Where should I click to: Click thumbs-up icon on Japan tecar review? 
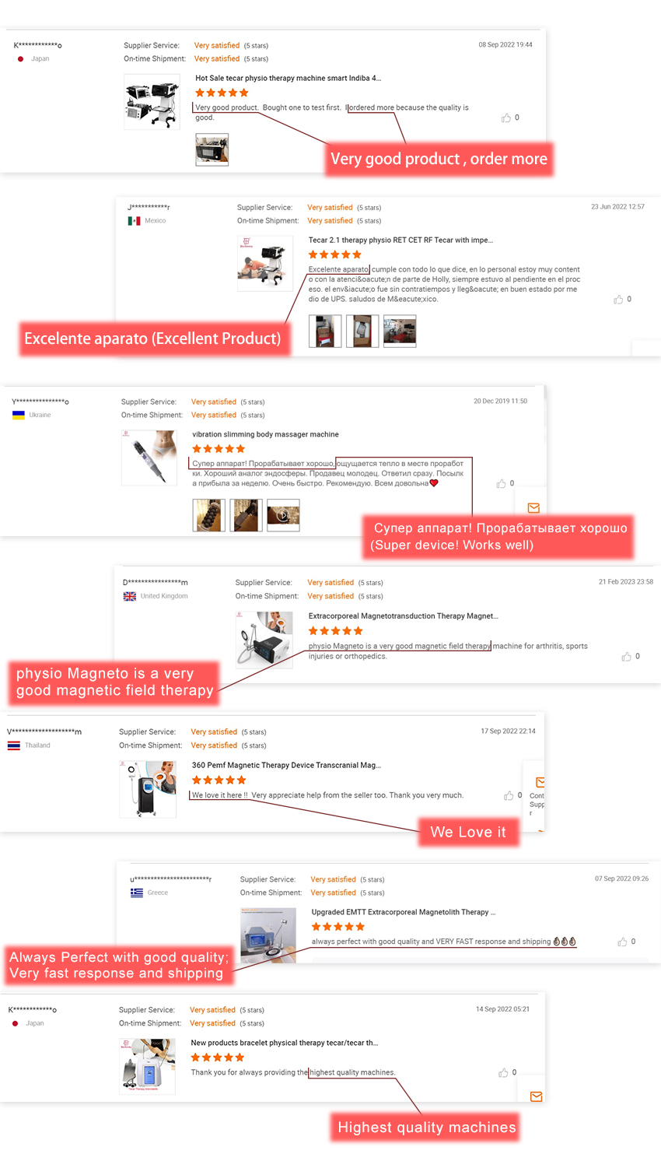[506, 118]
